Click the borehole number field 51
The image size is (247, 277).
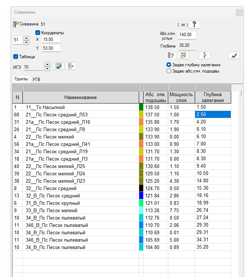[18, 40]
